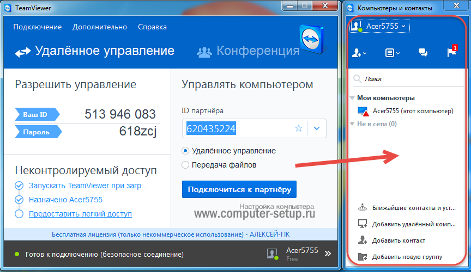The image size is (471, 272).
Task: Open the list view options icon dropdown
Action: coord(392,53)
